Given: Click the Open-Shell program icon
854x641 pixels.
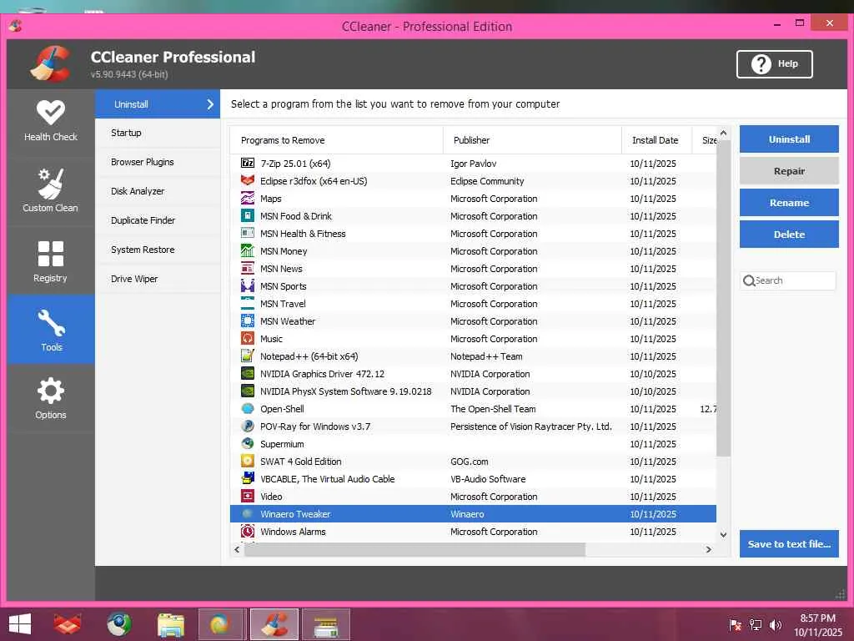Looking at the screenshot, I should point(247,408).
